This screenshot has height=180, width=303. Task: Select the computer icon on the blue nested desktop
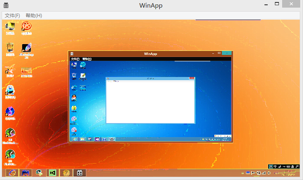pos(74,65)
